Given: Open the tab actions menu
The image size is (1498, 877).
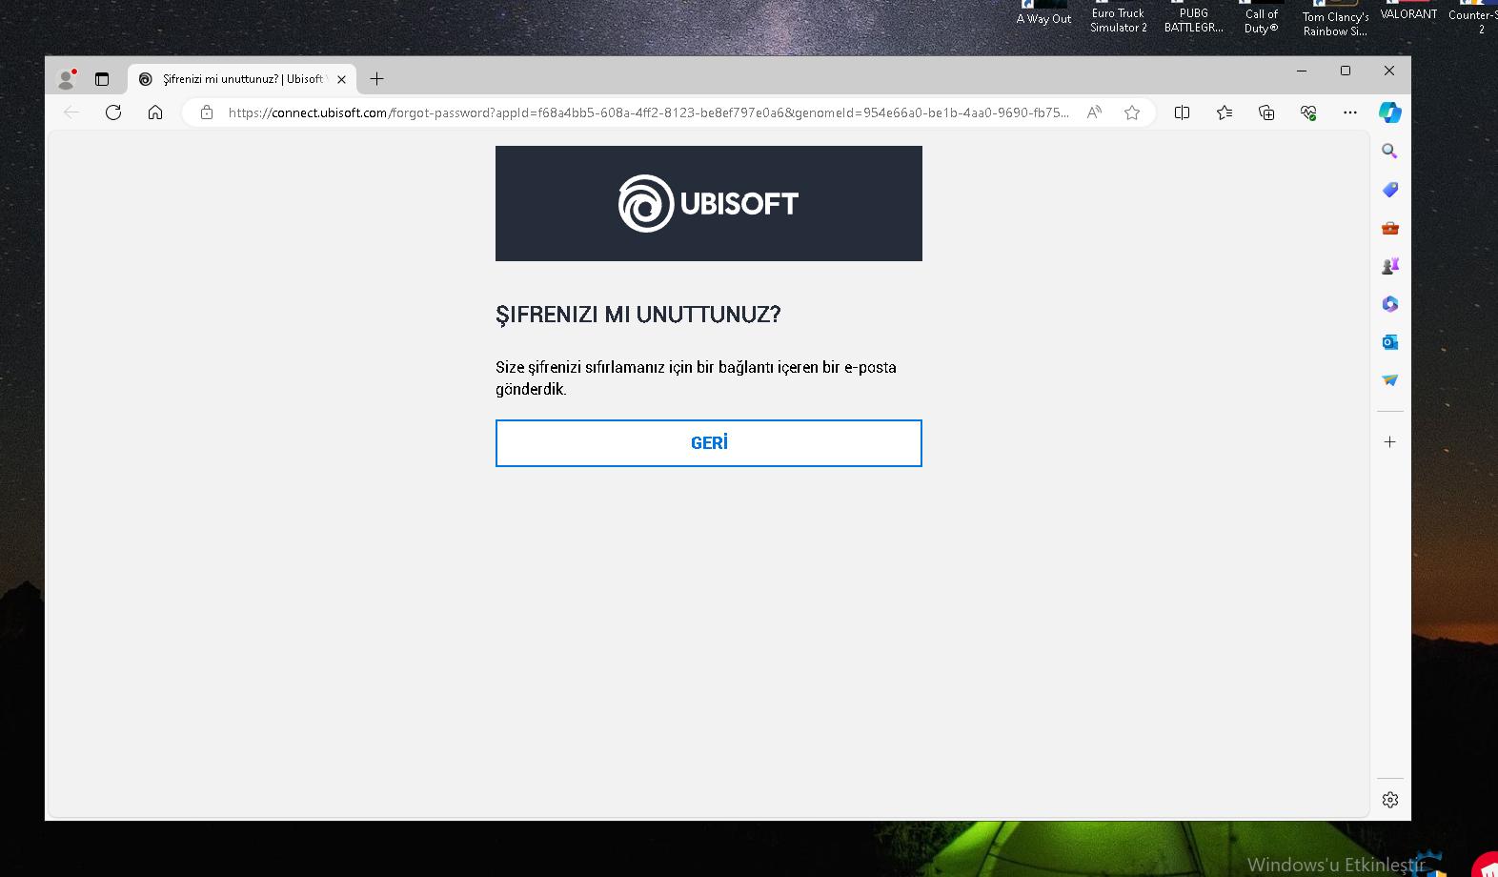Looking at the screenshot, I should click(x=102, y=79).
